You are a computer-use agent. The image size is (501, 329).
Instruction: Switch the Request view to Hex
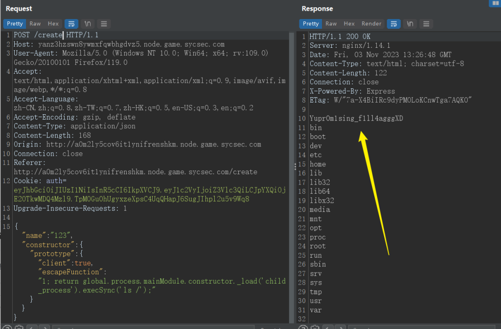tap(53, 23)
